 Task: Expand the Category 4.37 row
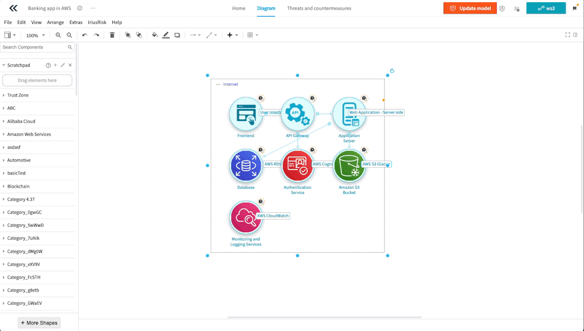point(37,199)
